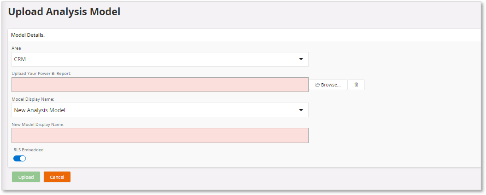
Task: Select the CRM value in the Area combo box
Action: [x=20, y=59]
